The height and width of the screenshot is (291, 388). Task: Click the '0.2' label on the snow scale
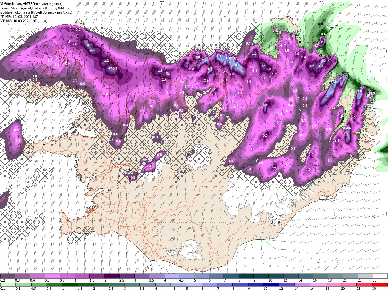tap(2, 280)
